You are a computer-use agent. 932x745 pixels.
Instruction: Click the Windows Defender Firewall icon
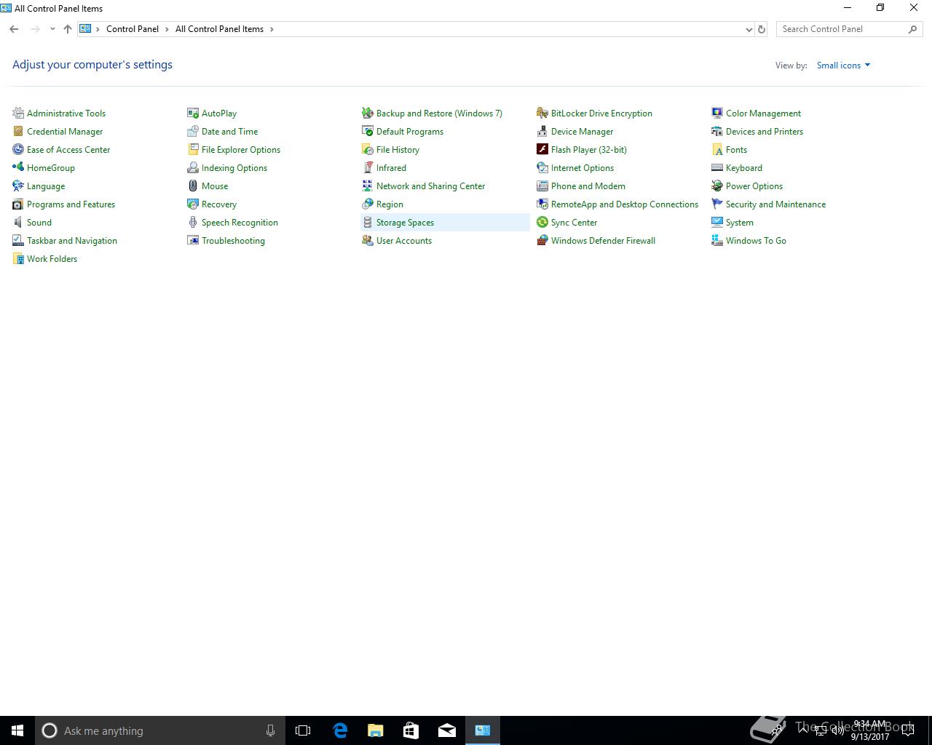click(x=542, y=241)
